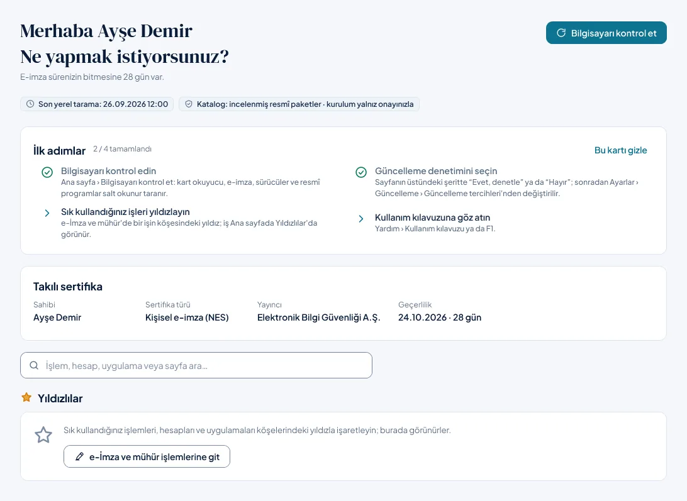Click the green checkmark for Güncelleme denetimini seçin

[x=361, y=172]
